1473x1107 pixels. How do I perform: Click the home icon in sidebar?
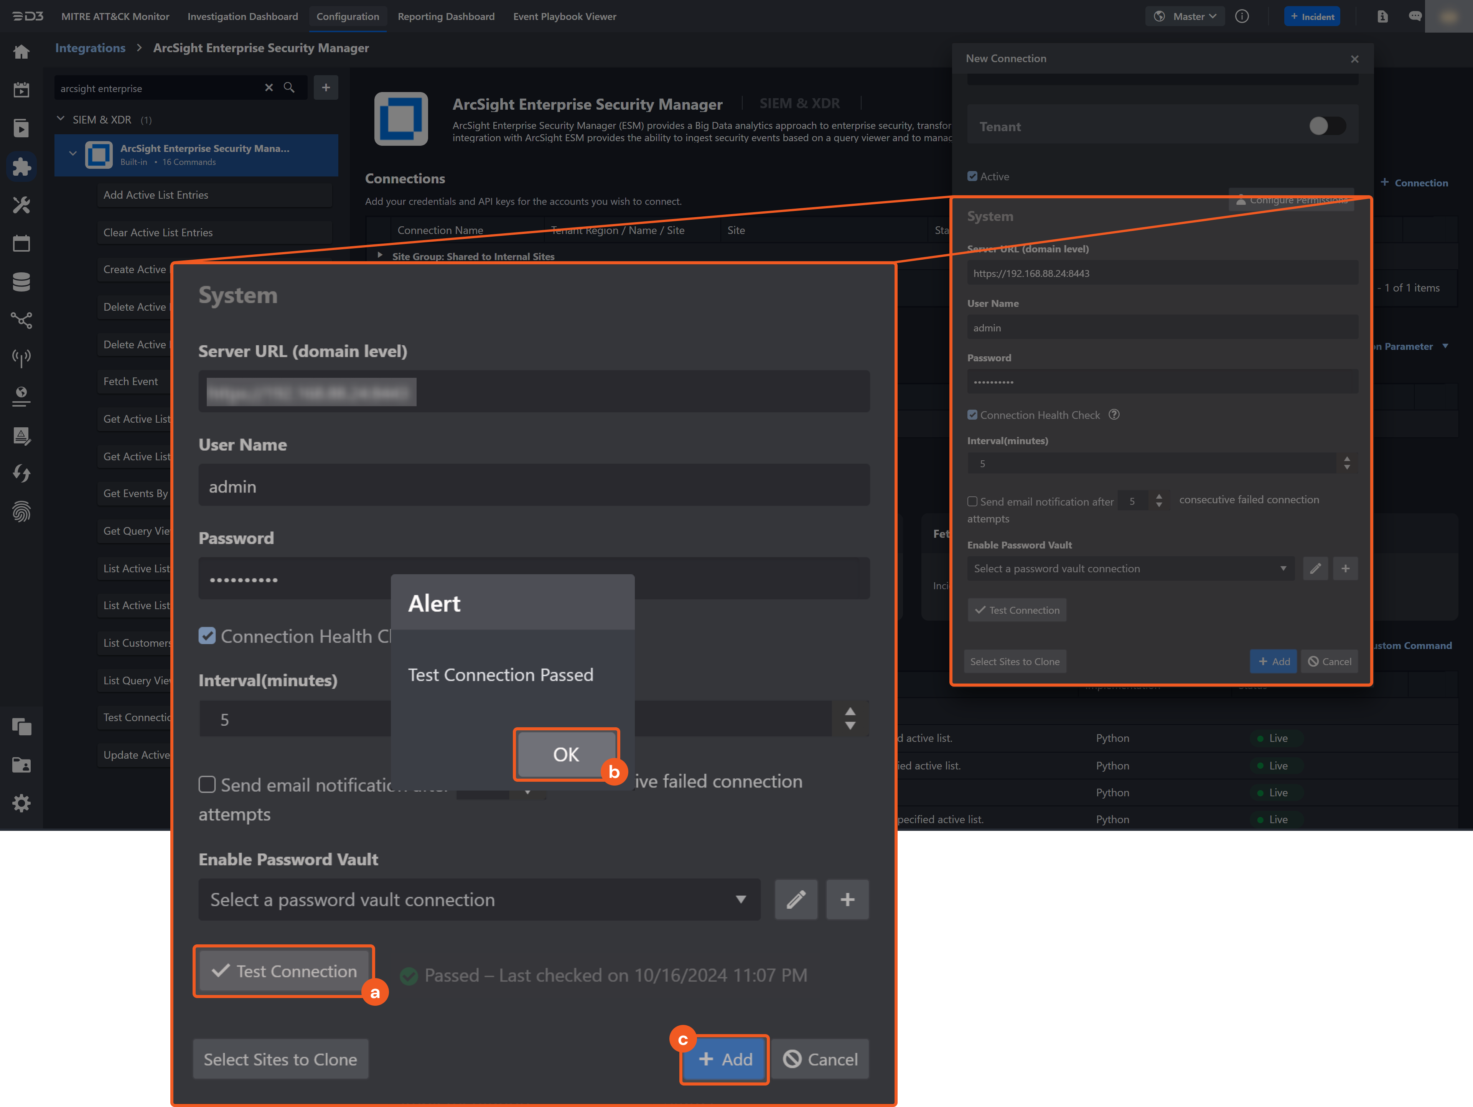[21, 52]
